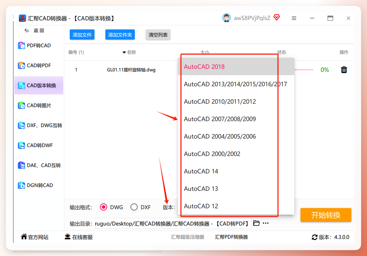
Task: Open output folder browse icon
Action: coord(257,223)
